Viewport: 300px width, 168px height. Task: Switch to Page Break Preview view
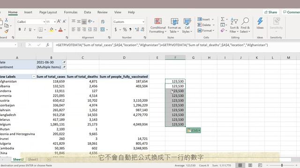click(x=260, y=165)
